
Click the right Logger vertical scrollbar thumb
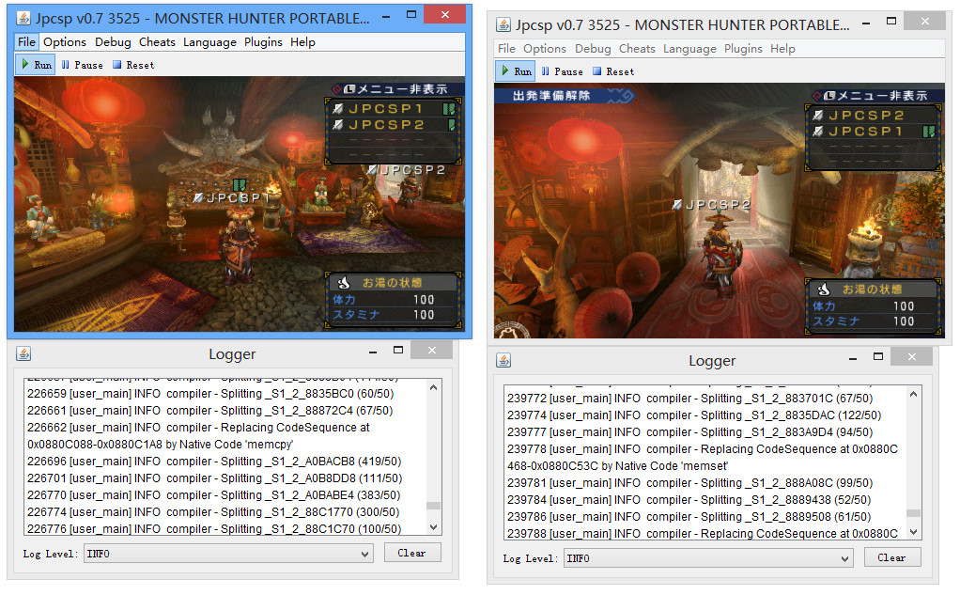[x=913, y=513]
